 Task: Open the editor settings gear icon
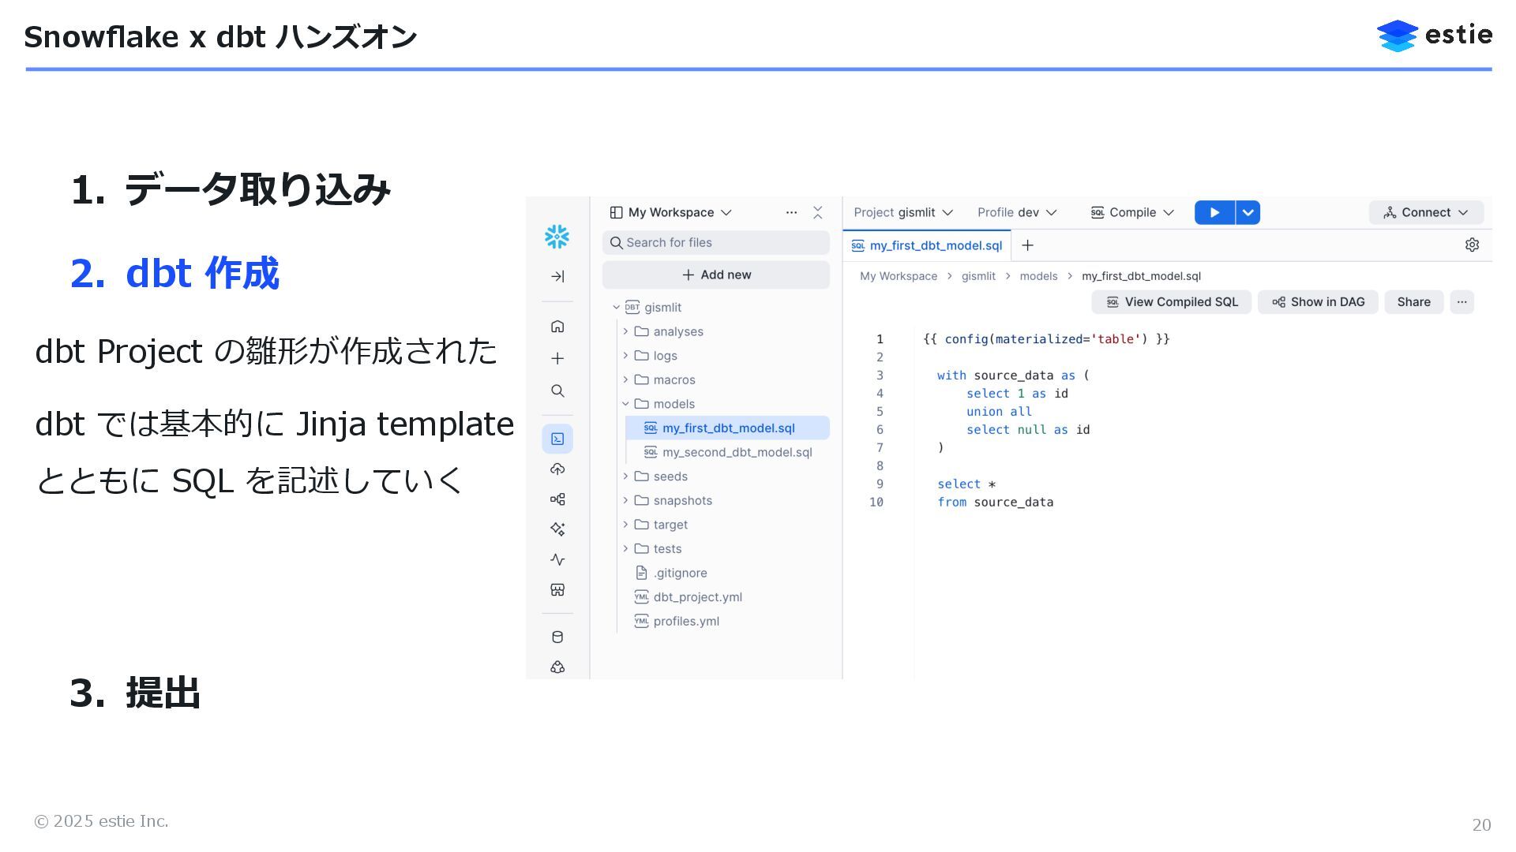click(1472, 245)
